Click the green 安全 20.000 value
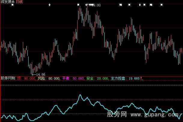 tap(97, 78)
